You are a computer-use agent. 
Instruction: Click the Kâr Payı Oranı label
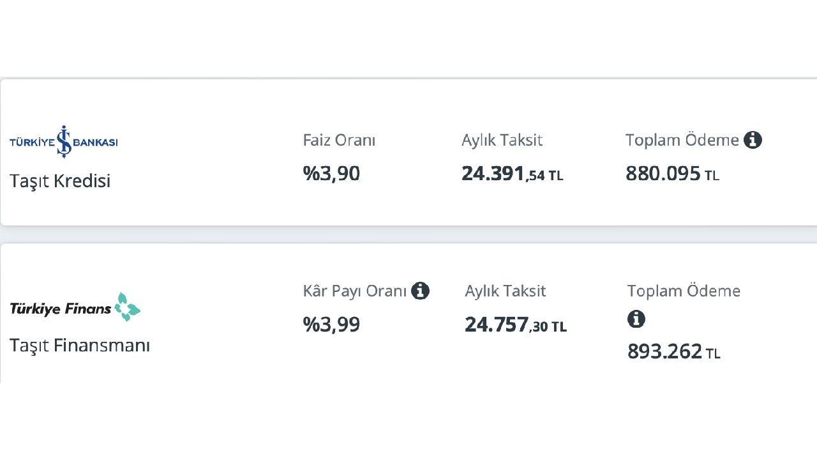click(355, 291)
